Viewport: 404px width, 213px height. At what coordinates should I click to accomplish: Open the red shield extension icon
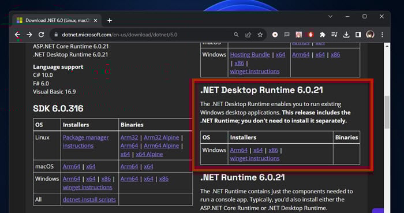[x=311, y=35]
